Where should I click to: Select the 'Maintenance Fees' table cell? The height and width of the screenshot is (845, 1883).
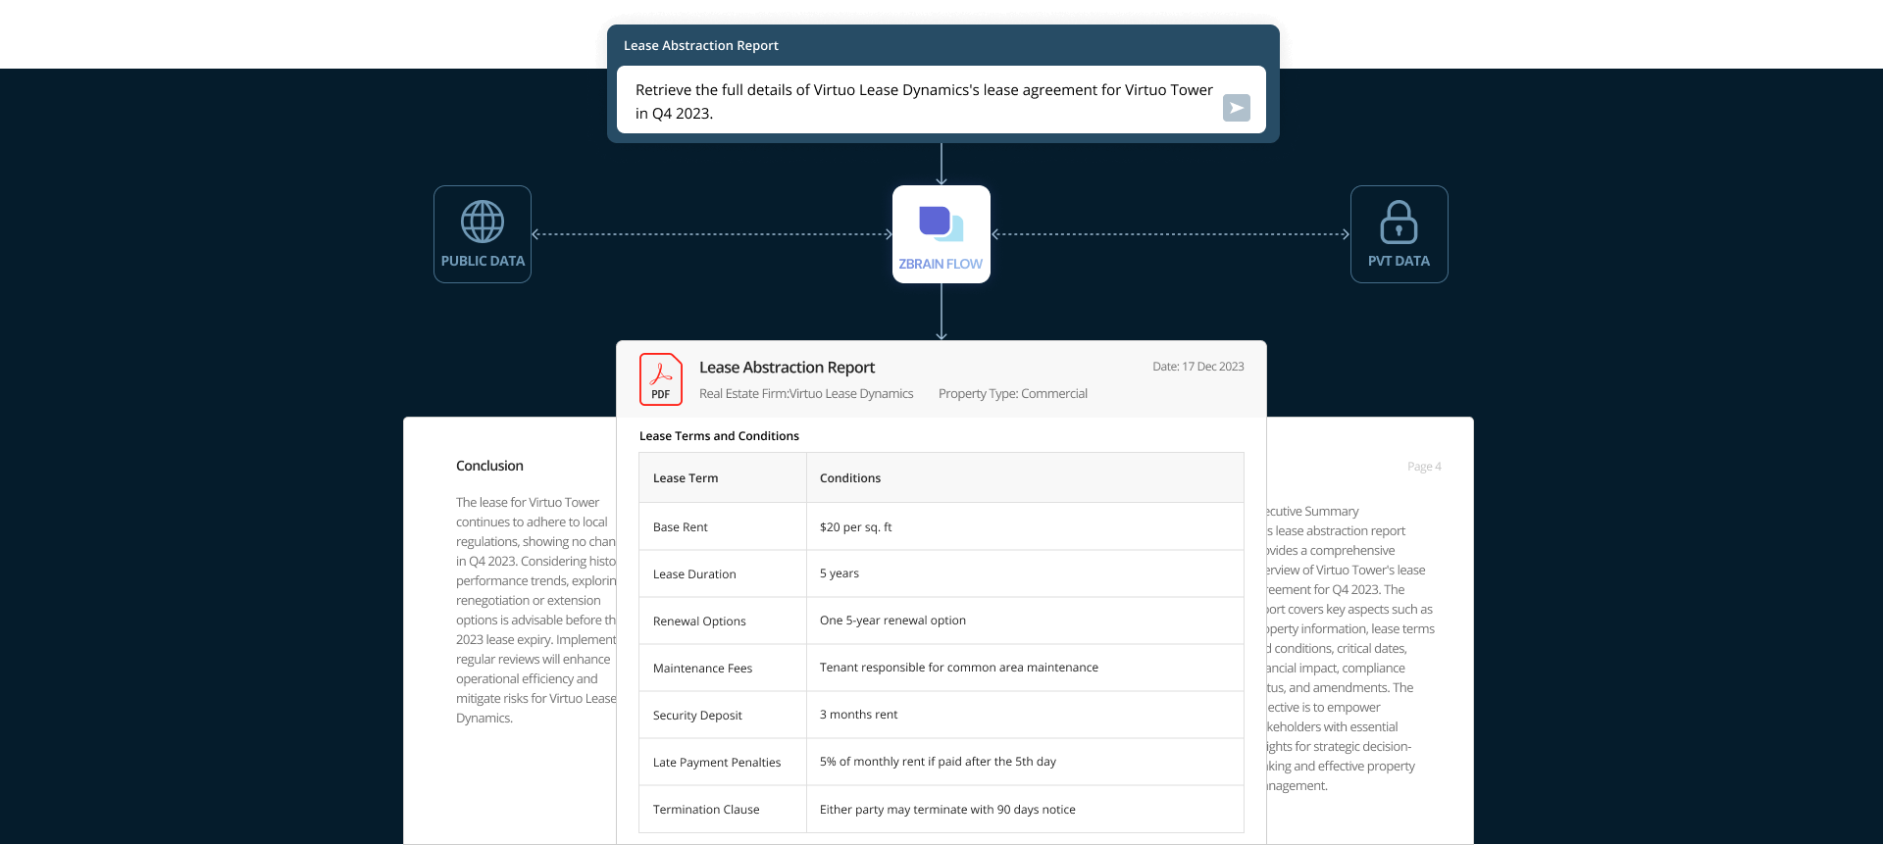pyautogui.click(x=723, y=668)
